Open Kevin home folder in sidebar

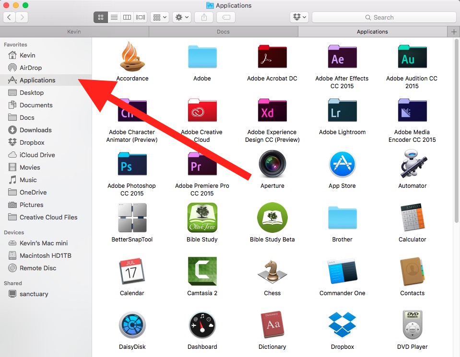point(46,56)
